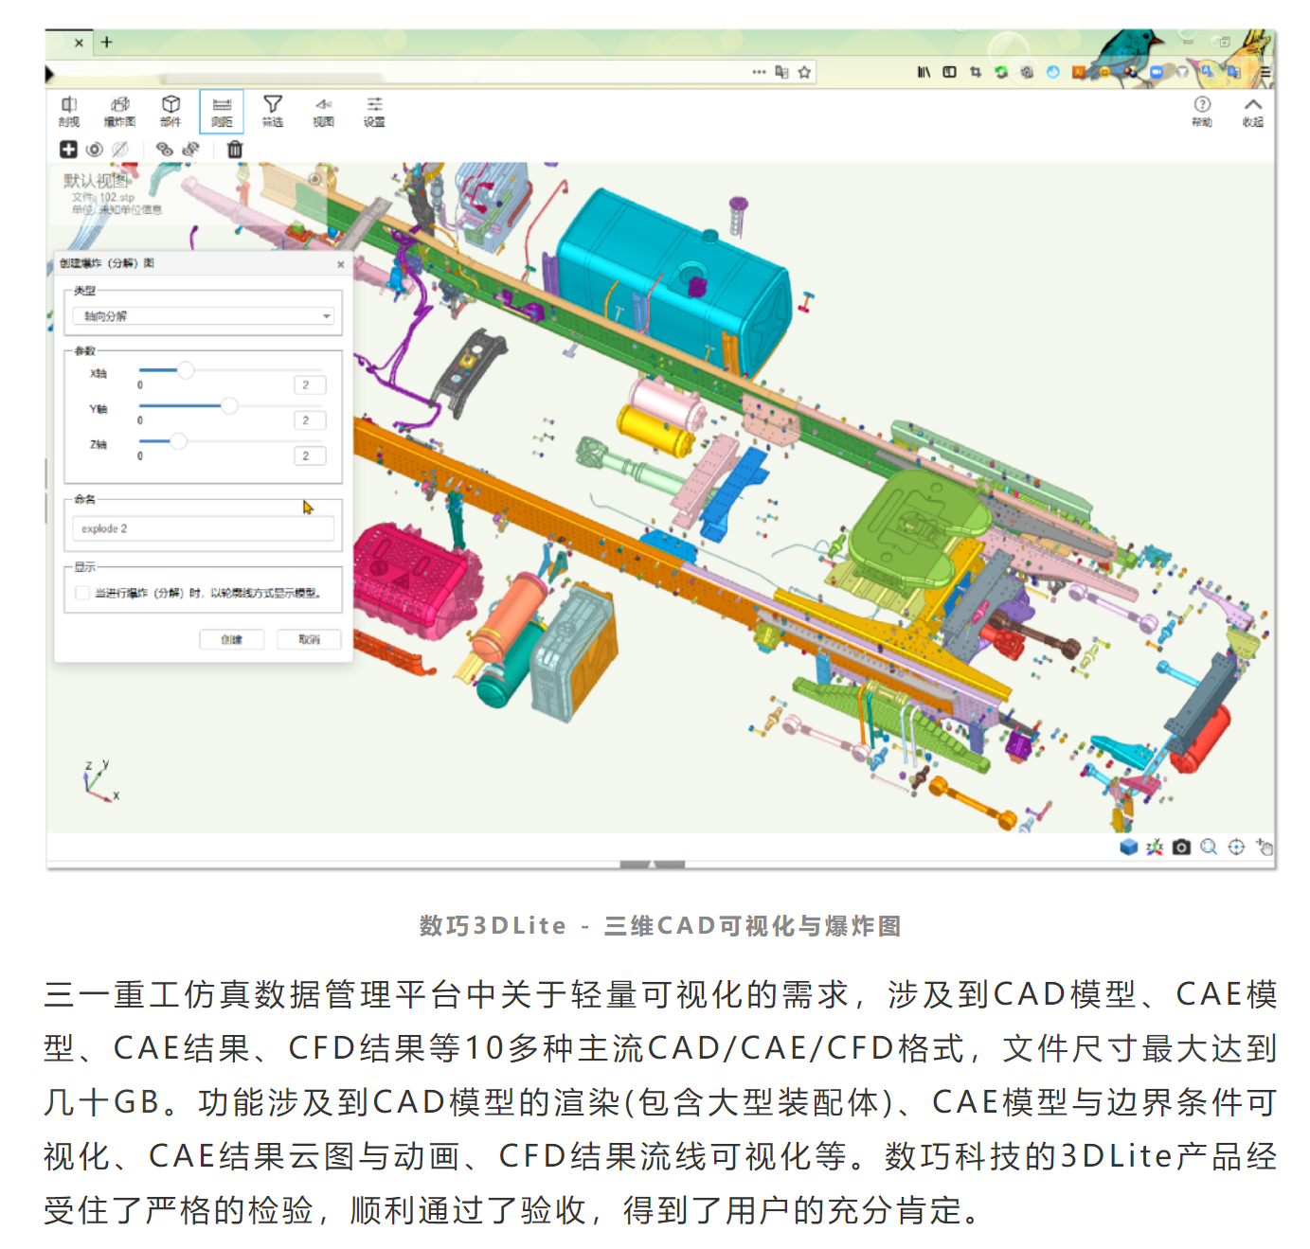Click the Z轴 slider handle
The image size is (1310, 1249).
[x=178, y=440]
